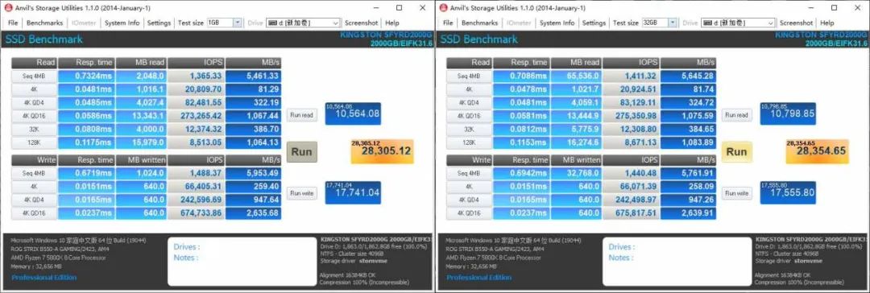The width and height of the screenshot is (870, 293).
Task: Click 0.7324ms response time in left window
Action: coord(86,76)
